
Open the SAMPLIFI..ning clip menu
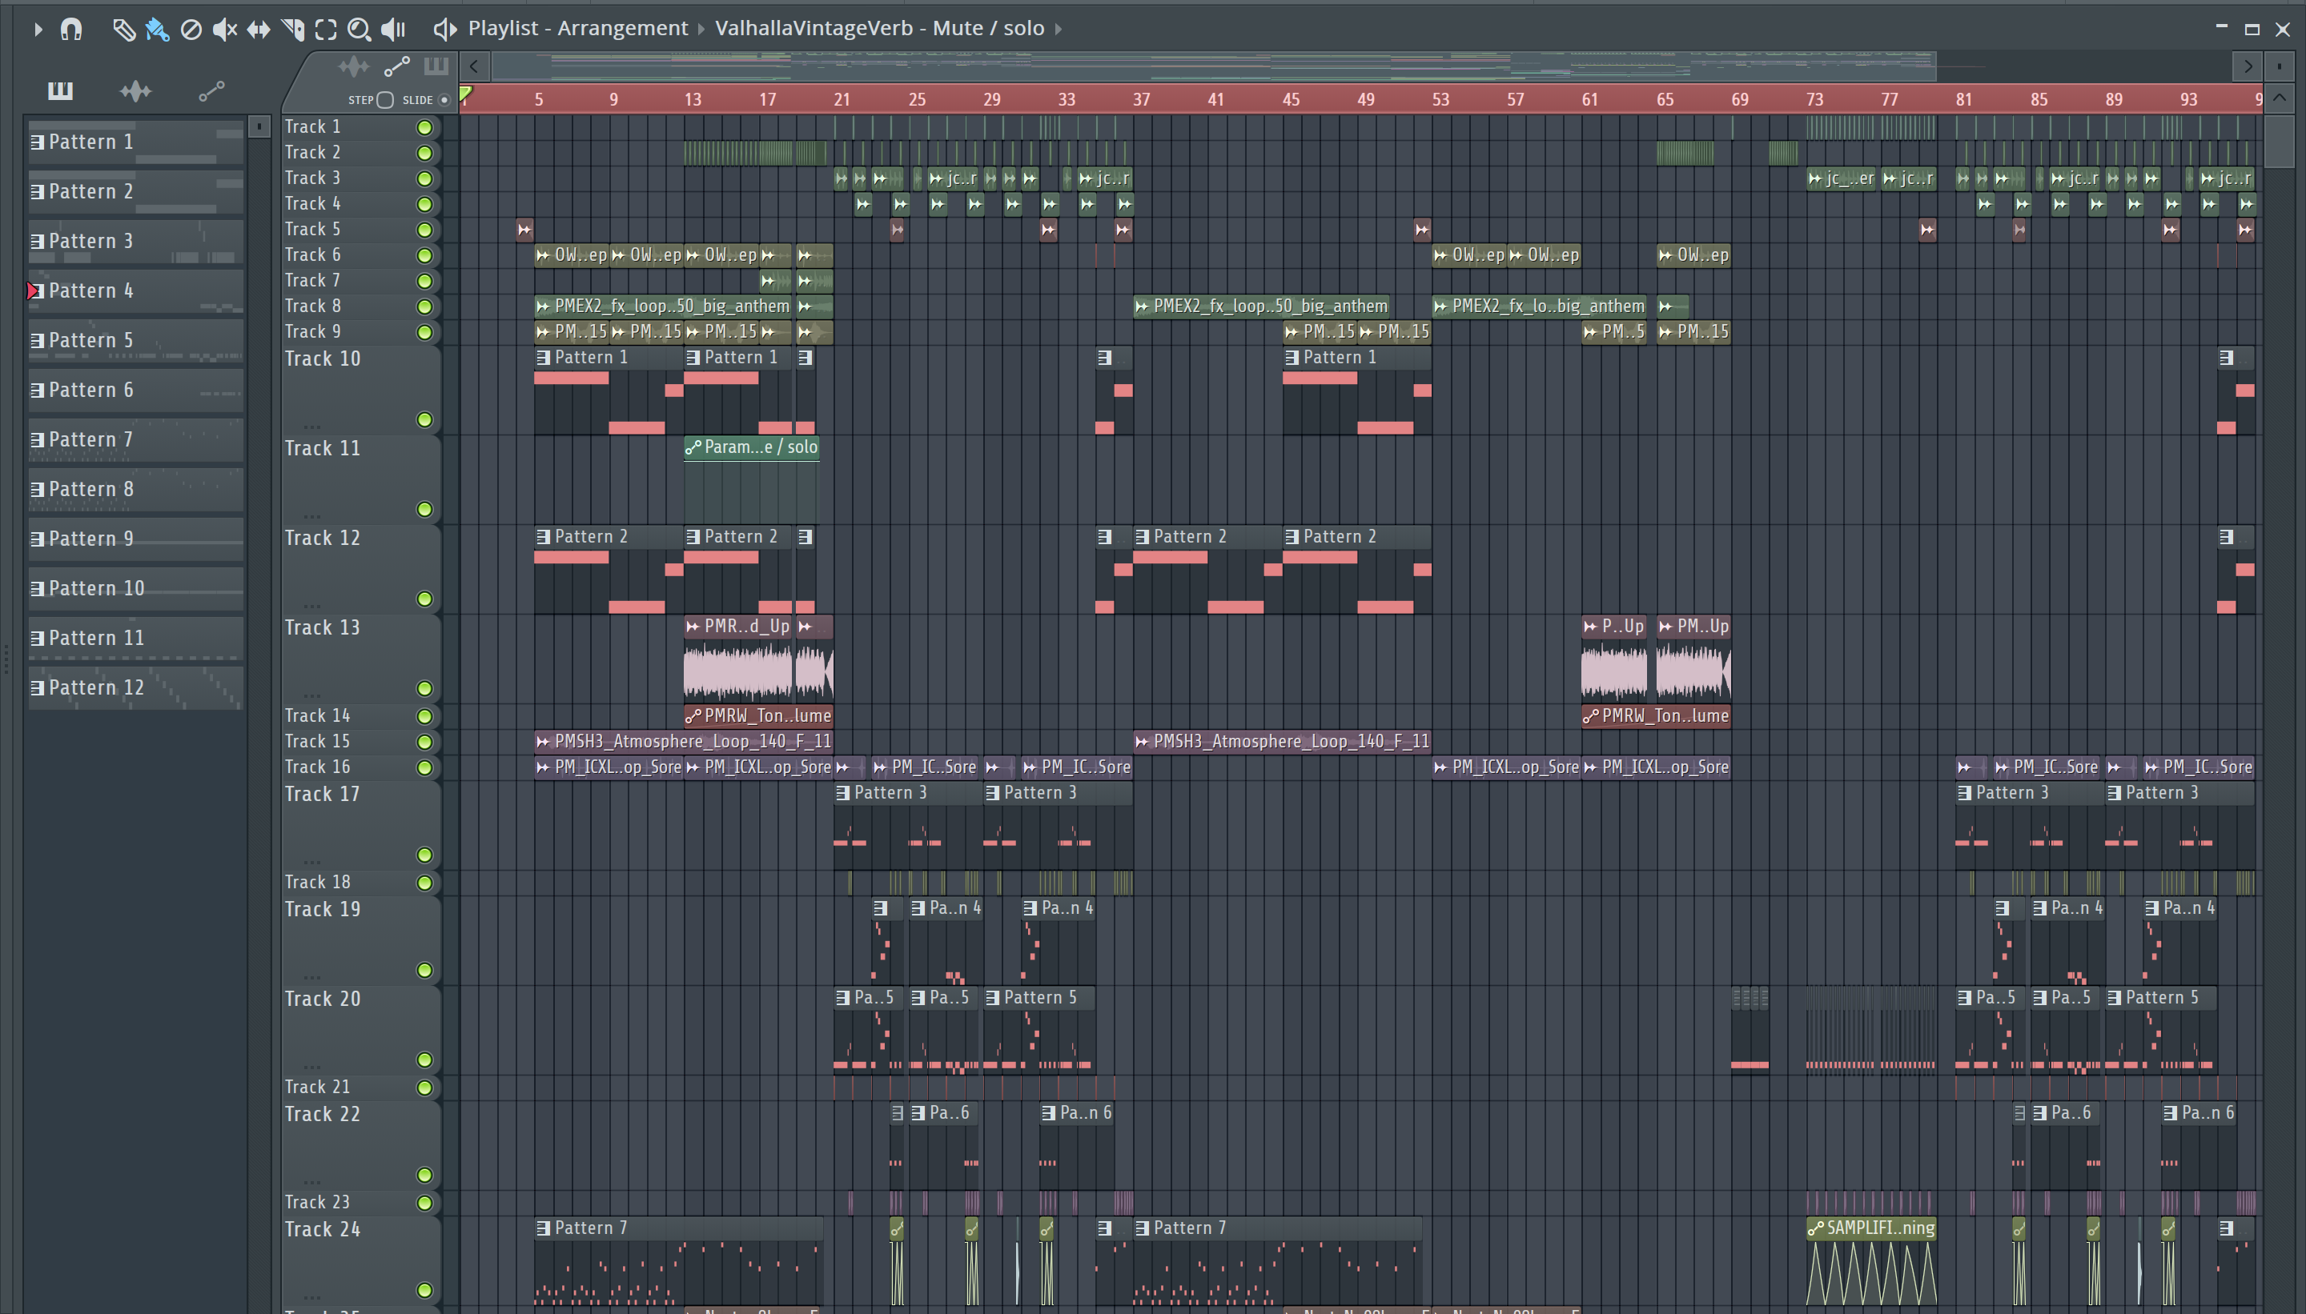(x=1815, y=1228)
